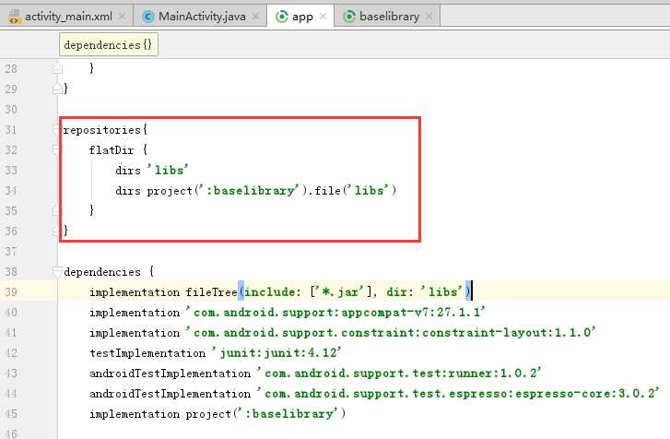Select the app gradle tab
Image resolution: width=670 pixels, height=439 pixels.
(x=301, y=17)
